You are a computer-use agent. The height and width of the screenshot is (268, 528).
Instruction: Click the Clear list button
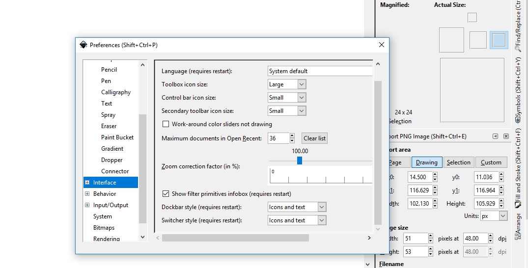(314, 138)
